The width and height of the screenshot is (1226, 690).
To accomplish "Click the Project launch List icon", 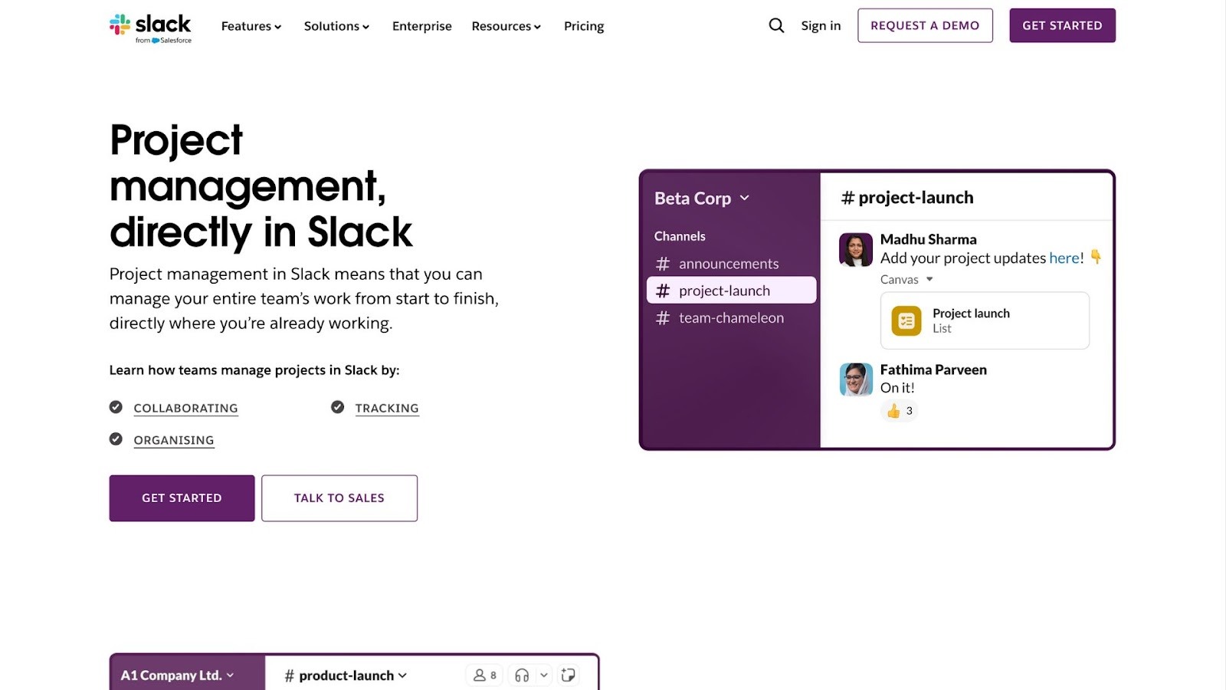I will [906, 320].
